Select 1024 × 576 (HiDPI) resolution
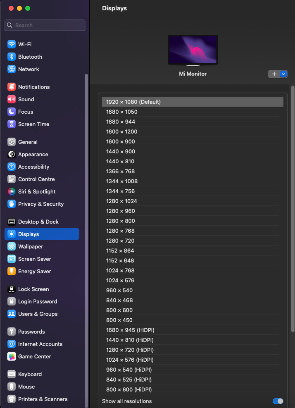 [193, 360]
